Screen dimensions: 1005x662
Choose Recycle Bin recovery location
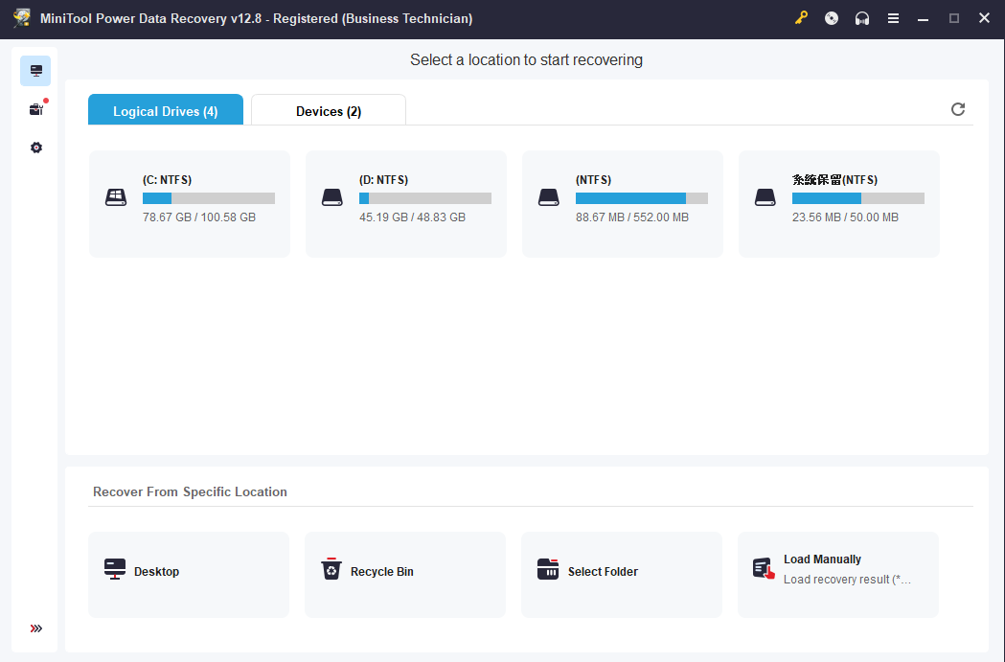pyautogui.click(x=405, y=574)
